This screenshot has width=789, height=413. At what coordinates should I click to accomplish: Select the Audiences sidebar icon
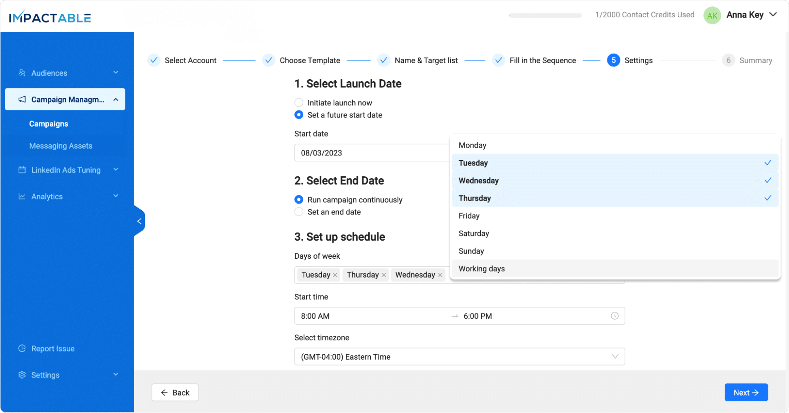pos(22,73)
